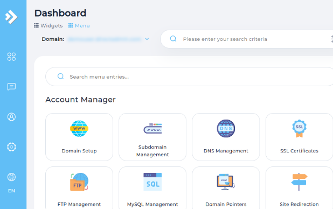
Task: Click the Menu grid icon
Action: tap(71, 26)
